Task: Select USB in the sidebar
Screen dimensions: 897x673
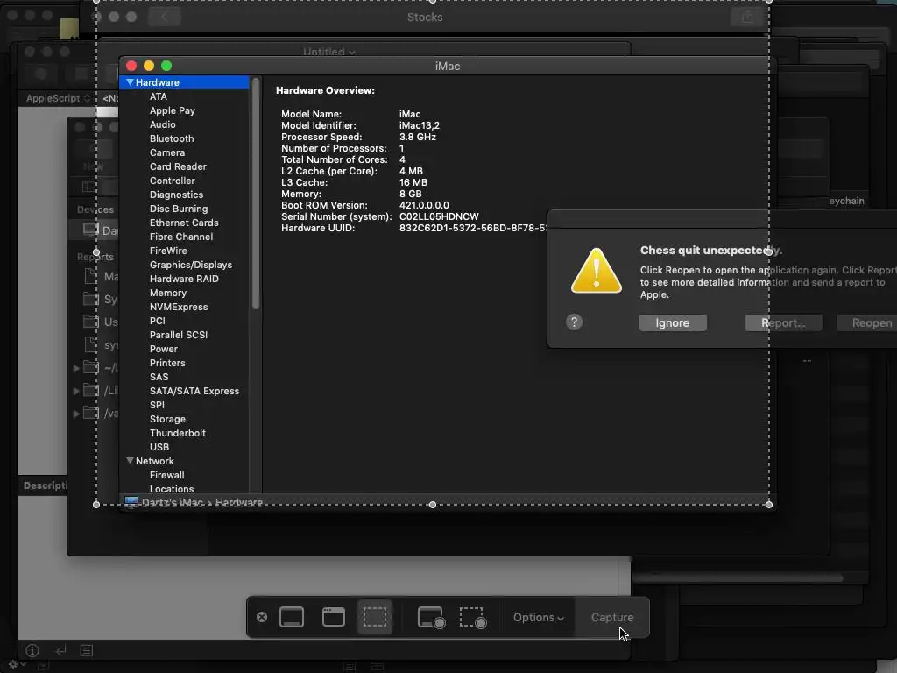Action: 159,447
